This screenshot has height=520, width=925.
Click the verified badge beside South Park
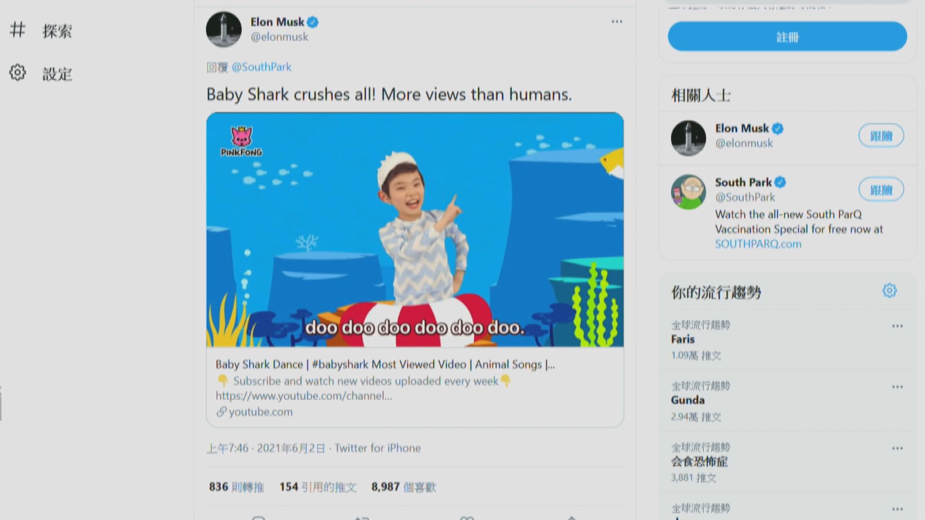[x=780, y=182]
